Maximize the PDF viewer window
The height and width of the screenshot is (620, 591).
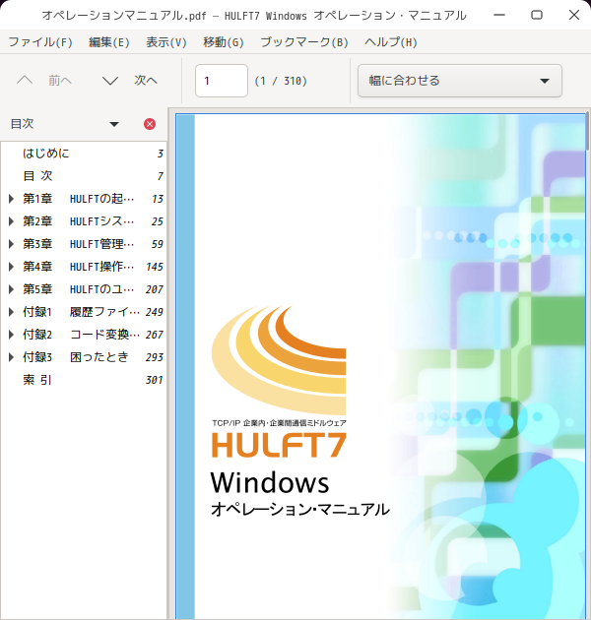point(537,15)
